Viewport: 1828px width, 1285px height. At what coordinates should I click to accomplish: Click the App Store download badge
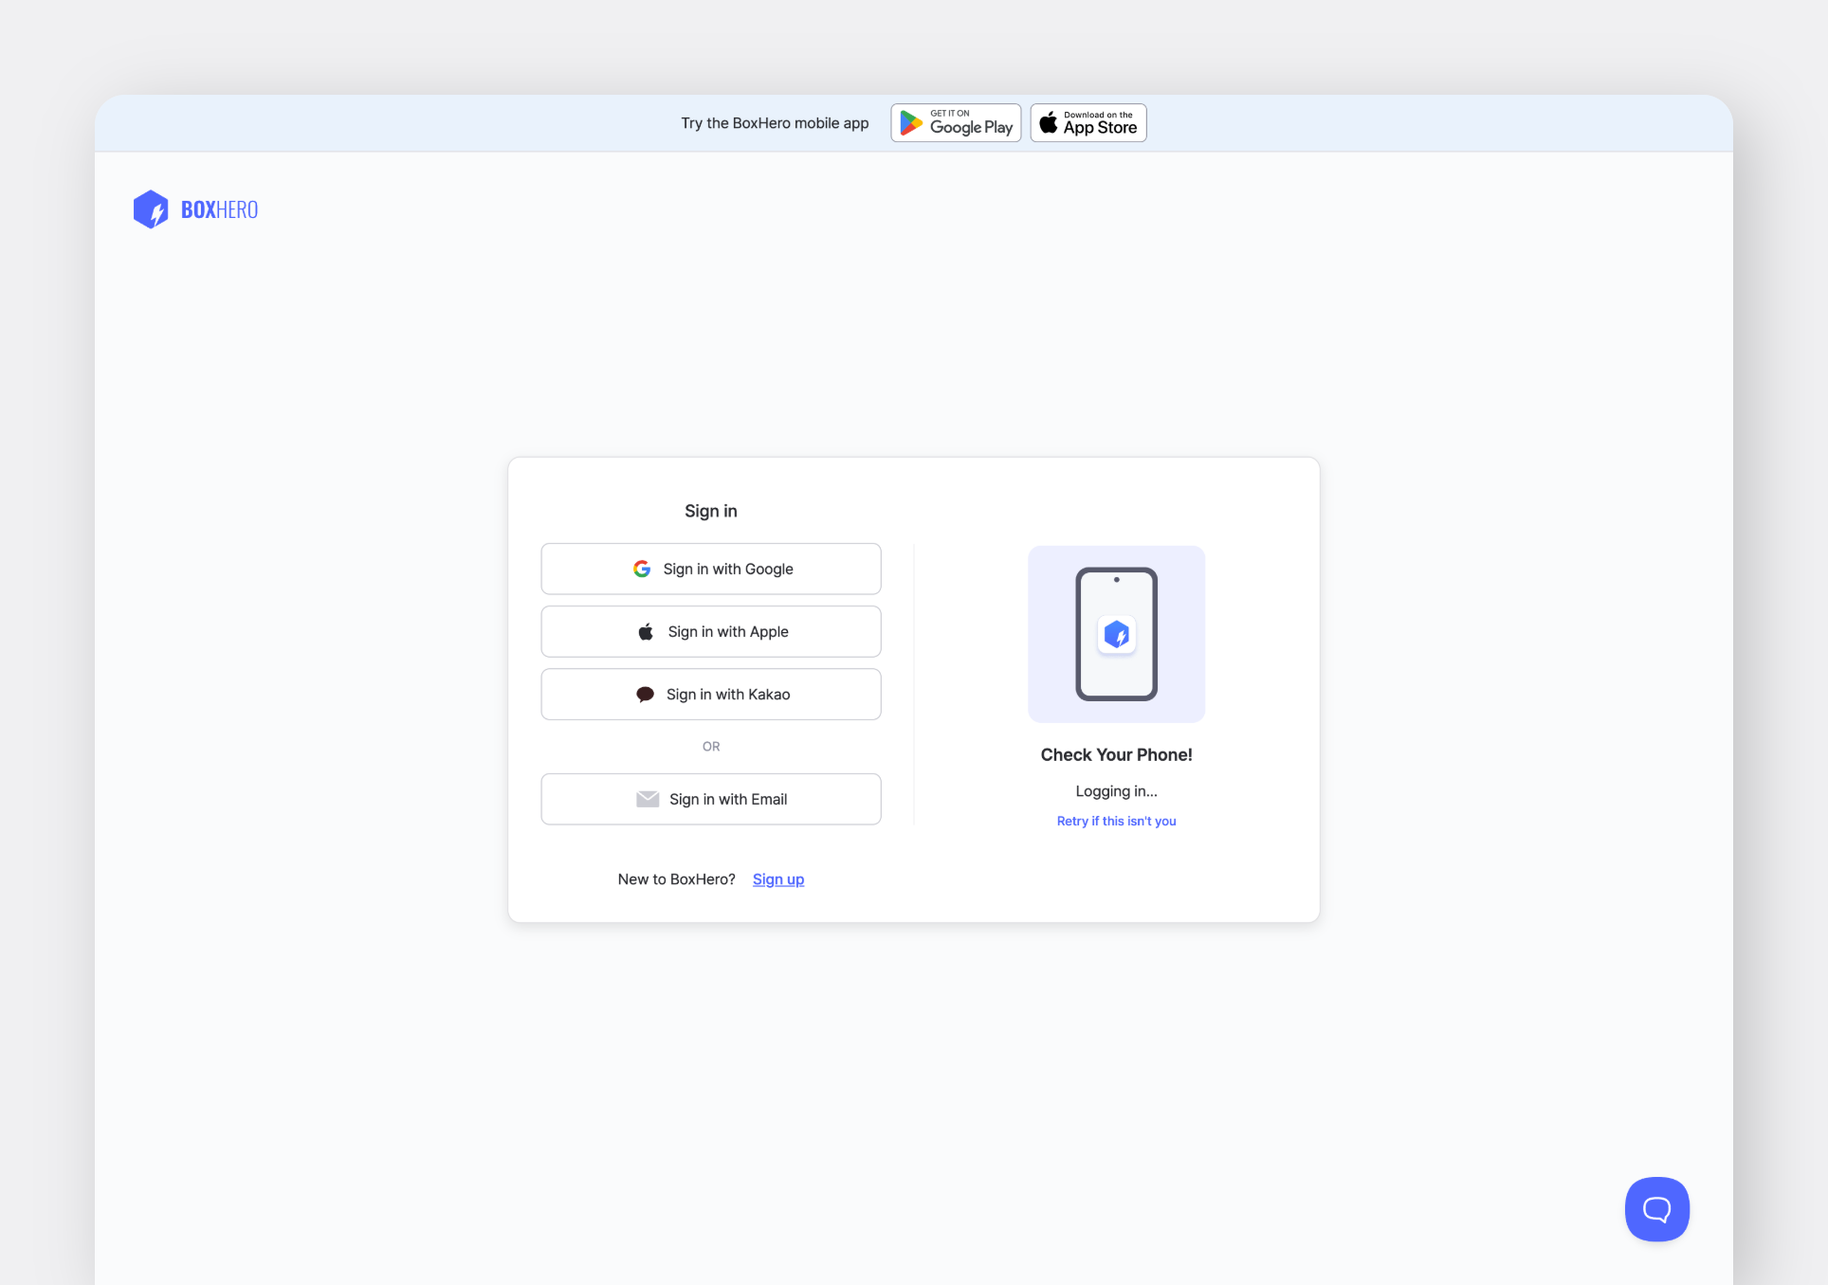(1088, 123)
